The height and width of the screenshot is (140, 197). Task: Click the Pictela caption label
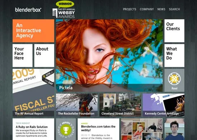pos(66,88)
